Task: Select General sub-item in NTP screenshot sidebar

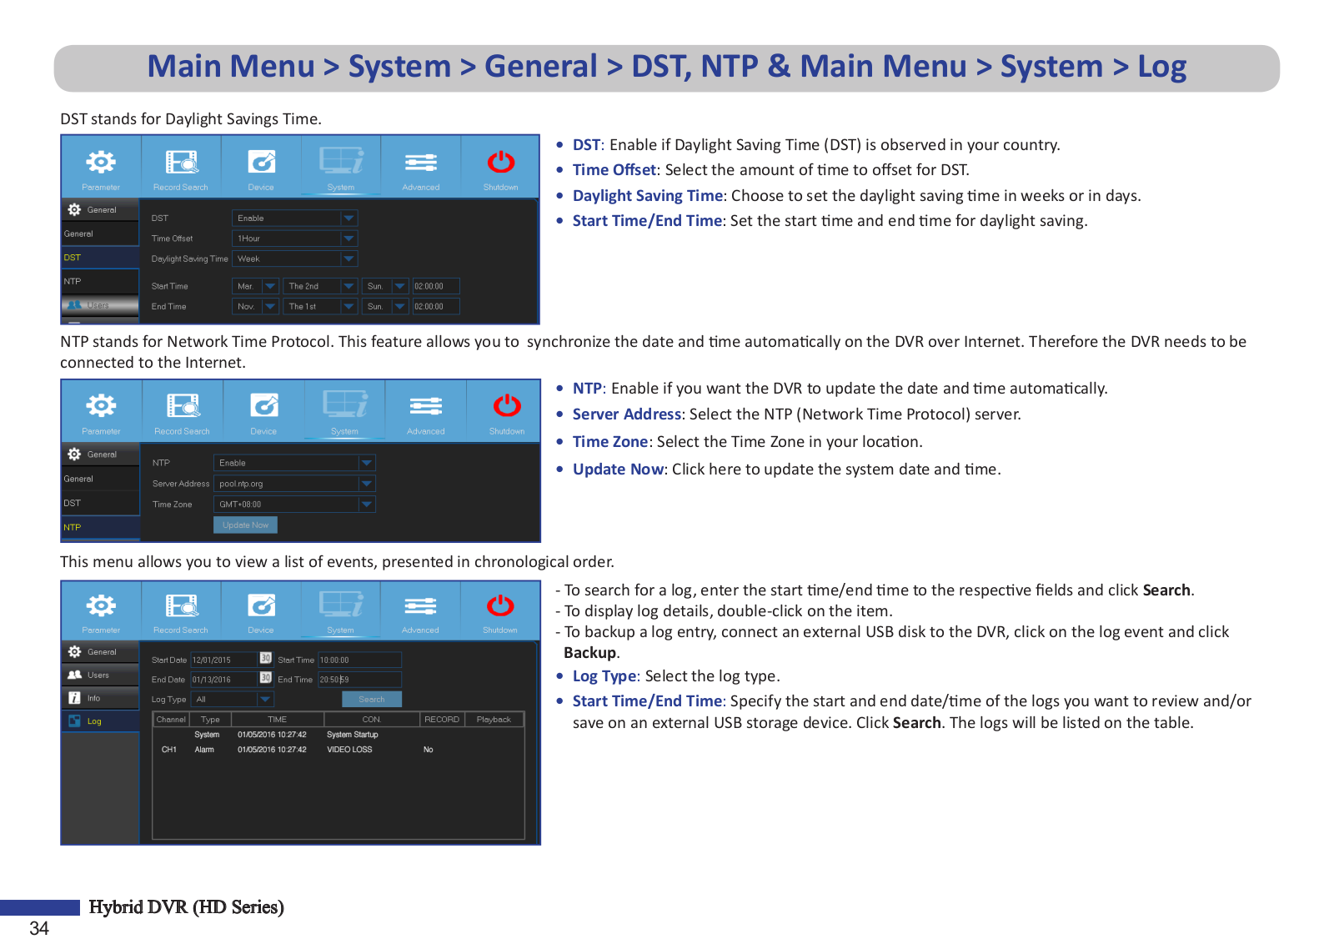Action: pos(100,479)
